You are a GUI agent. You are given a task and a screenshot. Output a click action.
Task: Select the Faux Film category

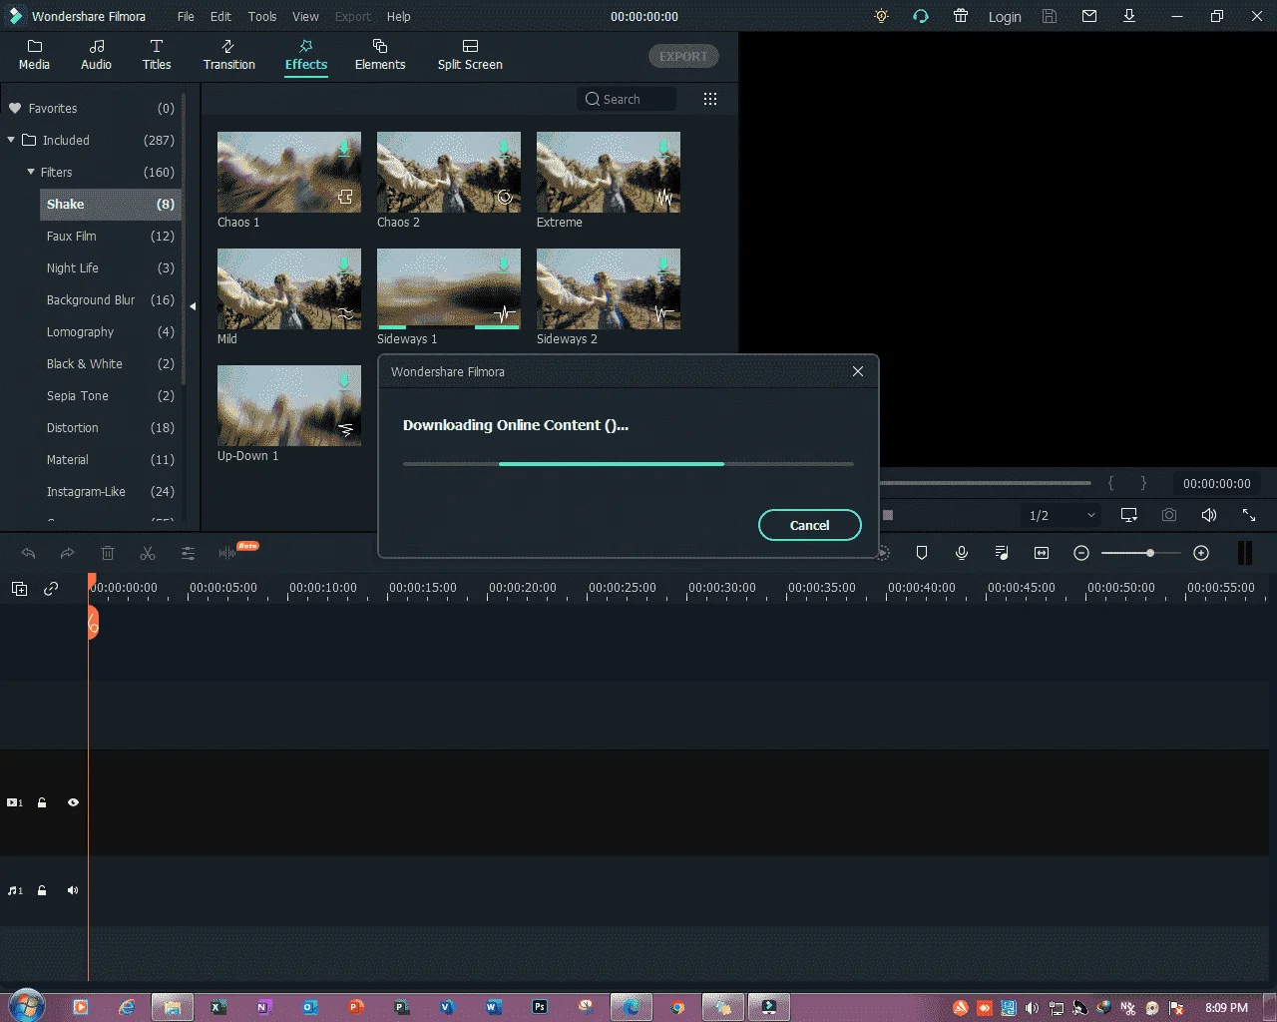pos(111,236)
